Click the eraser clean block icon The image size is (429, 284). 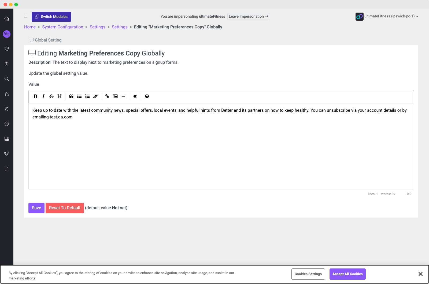click(x=95, y=96)
